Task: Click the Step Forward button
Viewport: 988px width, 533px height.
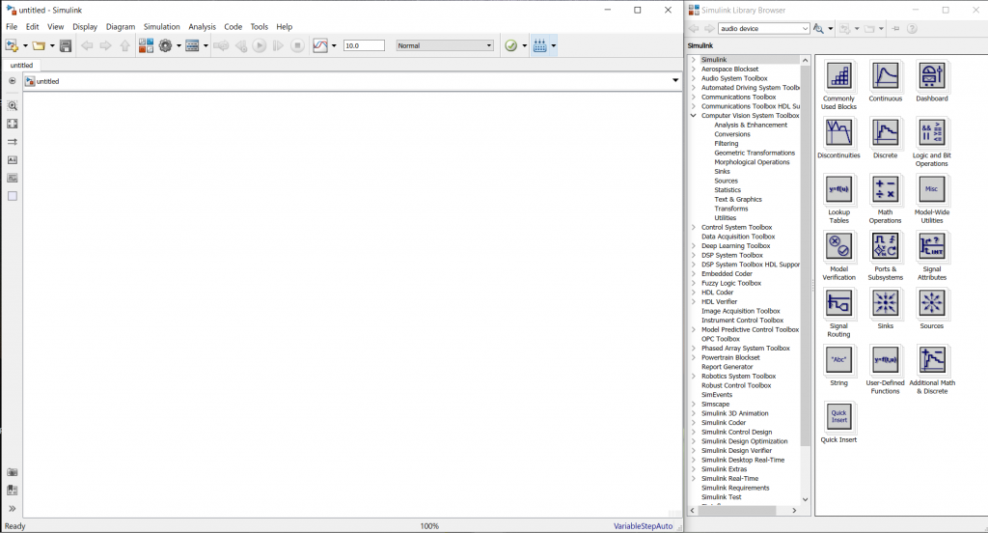Action: click(x=278, y=45)
